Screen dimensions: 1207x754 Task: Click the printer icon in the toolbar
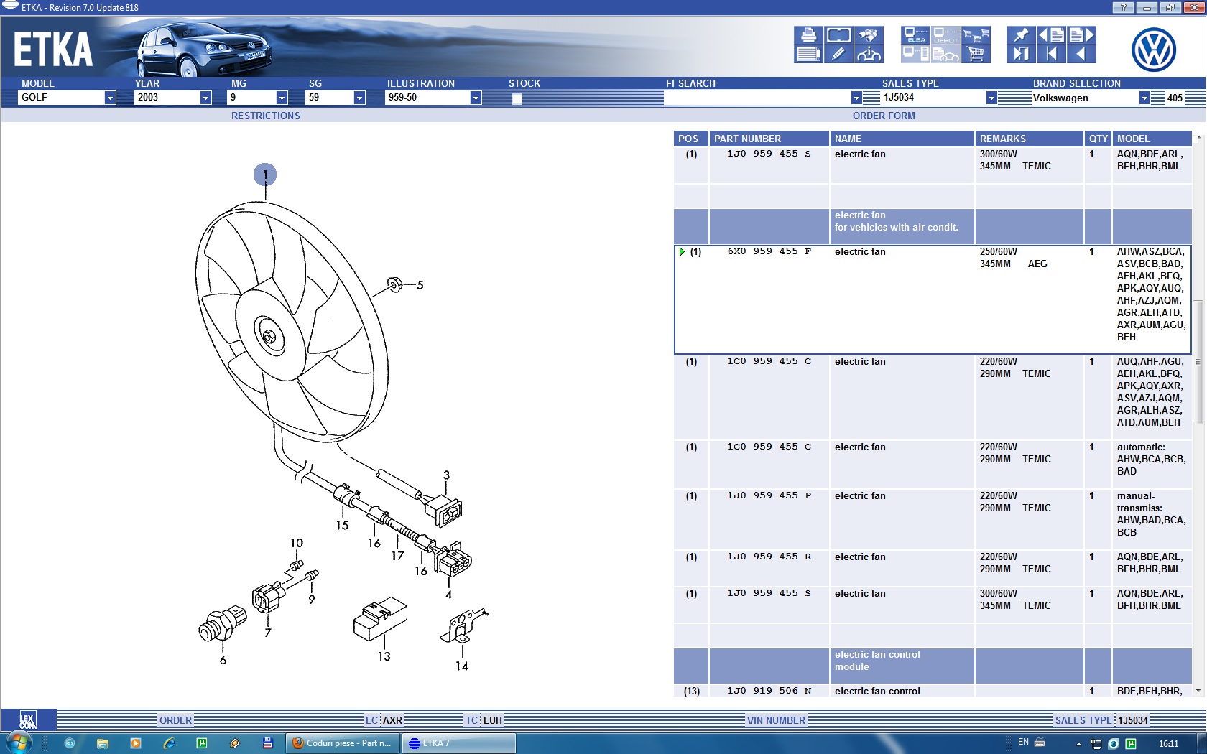(808, 35)
